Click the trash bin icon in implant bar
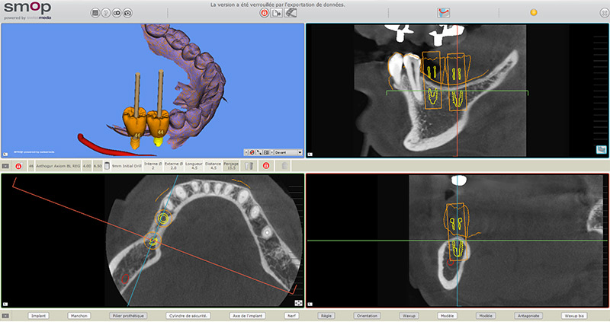610x322 pixels. pos(284,164)
